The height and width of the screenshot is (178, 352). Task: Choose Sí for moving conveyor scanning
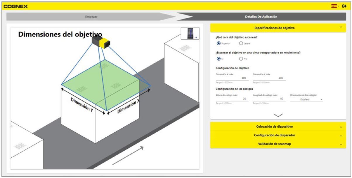click(219, 59)
